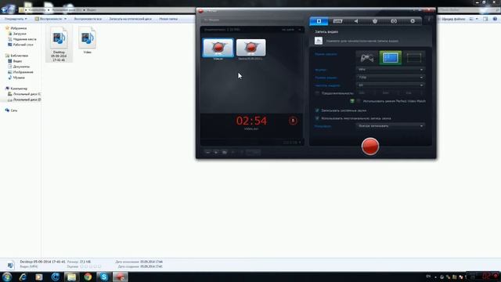Screen dimensions: 501x282
Task: Click Новая папка in Explorer toolbar
Action: coord(168,19)
